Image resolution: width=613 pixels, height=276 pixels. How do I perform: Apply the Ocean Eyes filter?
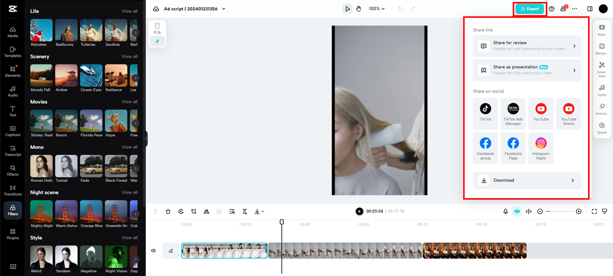91,76
